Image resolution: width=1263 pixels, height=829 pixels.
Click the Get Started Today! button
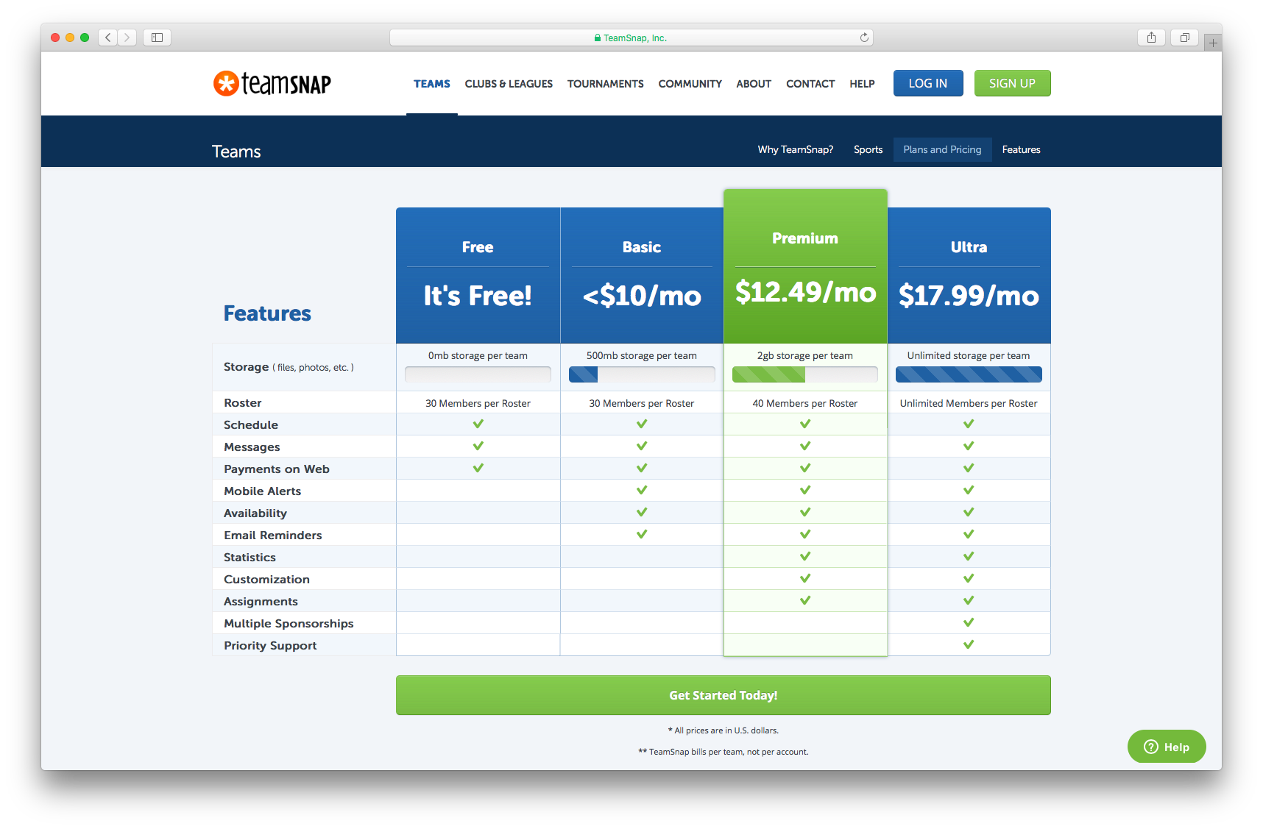click(723, 695)
